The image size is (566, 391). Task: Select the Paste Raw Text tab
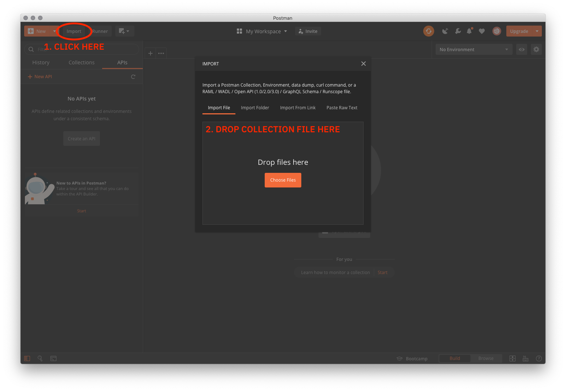342,108
